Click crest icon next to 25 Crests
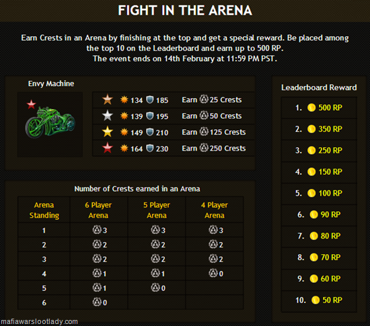This screenshot has height=326, width=370. (204, 99)
